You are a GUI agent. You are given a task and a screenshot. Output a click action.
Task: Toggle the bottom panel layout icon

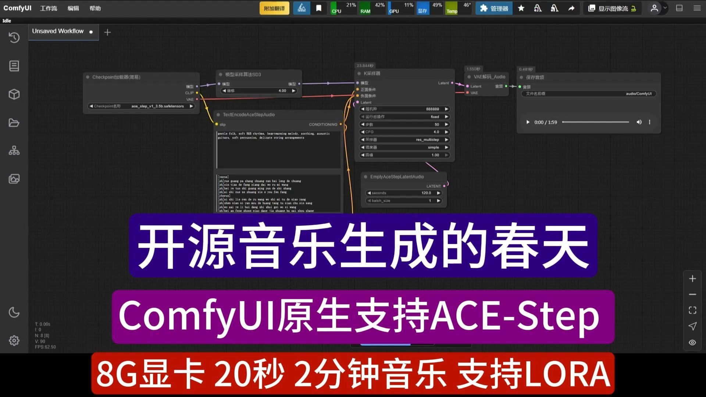point(679,8)
